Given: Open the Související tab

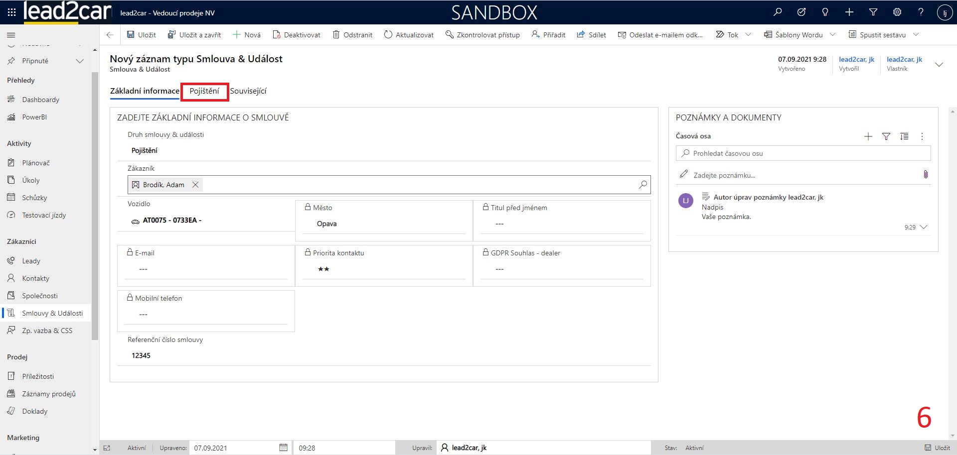Looking at the screenshot, I should click(248, 91).
